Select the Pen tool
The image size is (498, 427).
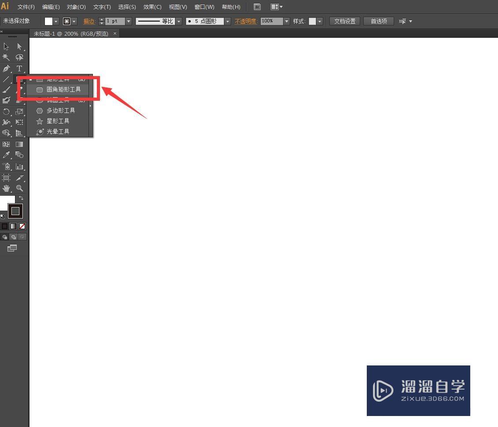coord(6,69)
